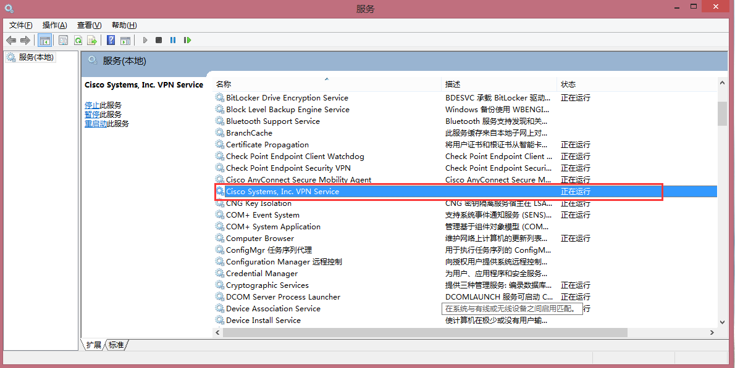Screen dimensions: 735x368
Task: Click the vertical scrollbar up arrow
Action: click(722, 83)
